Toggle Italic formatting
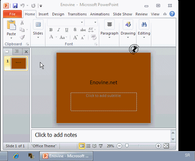 (x=58, y=30)
